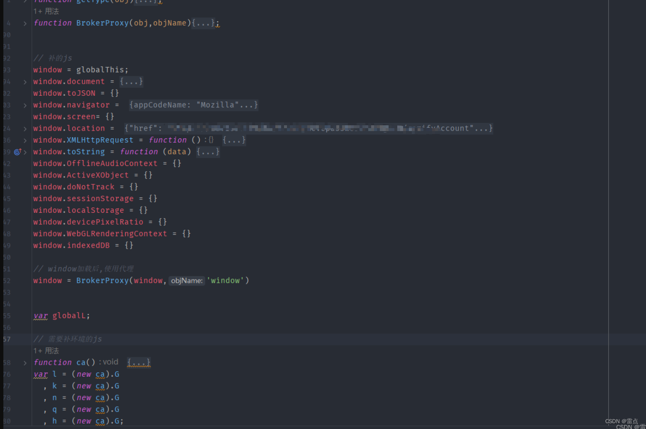Screen dimensions: 646x429
Task: Click line number 39 in gutter
Action: click(7, 152)
